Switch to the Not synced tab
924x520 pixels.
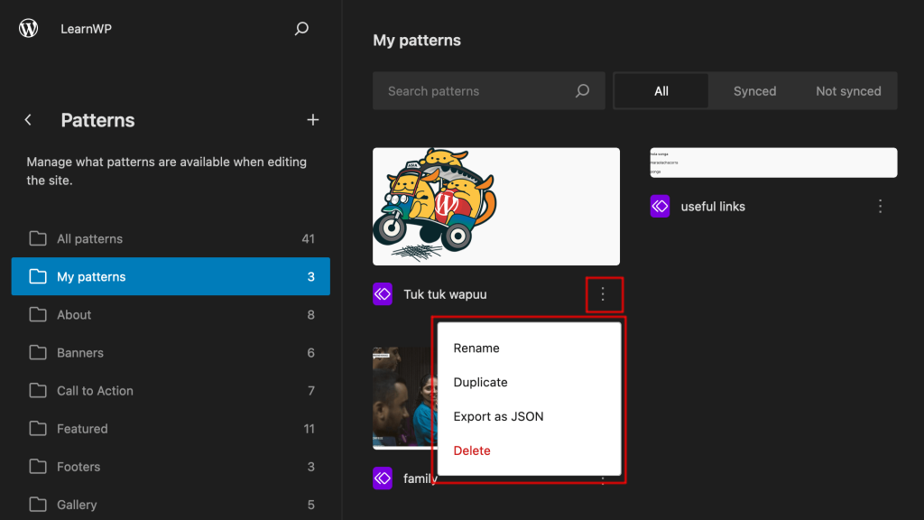(x=848, y=90)
